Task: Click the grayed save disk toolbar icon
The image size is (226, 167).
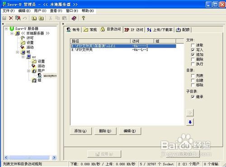Action: (5, 18)
